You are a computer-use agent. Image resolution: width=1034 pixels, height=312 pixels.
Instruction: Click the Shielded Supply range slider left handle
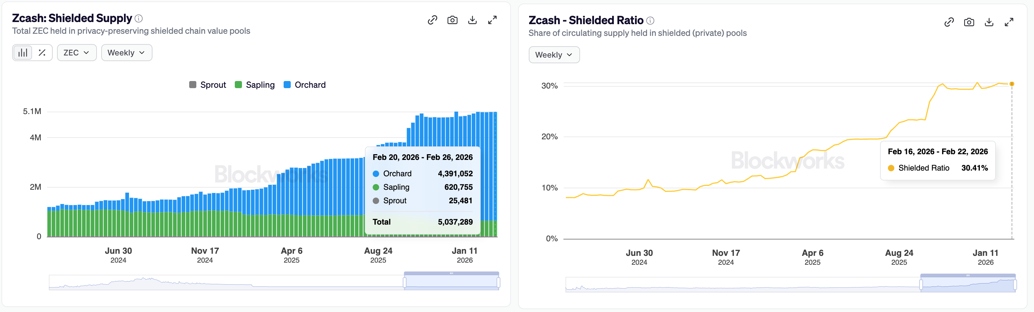pos(405,283)
